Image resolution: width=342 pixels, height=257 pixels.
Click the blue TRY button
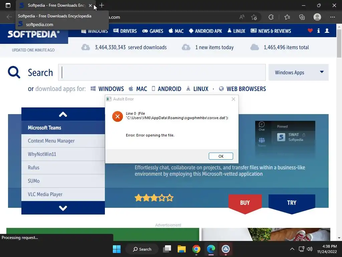[292, 204]
